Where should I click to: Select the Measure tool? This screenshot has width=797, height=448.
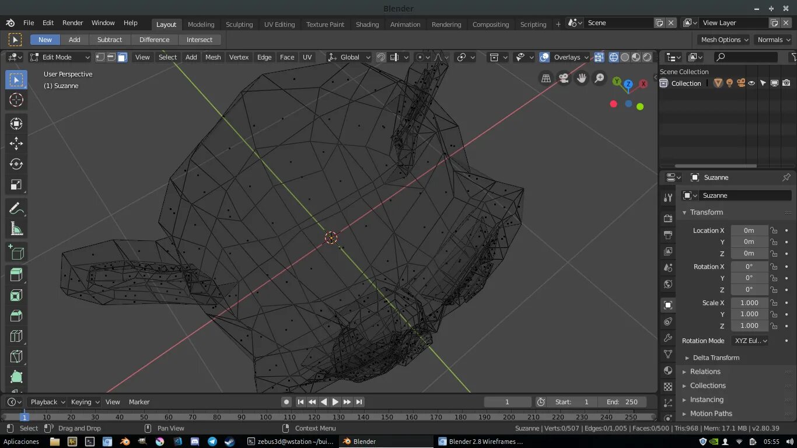16,229
